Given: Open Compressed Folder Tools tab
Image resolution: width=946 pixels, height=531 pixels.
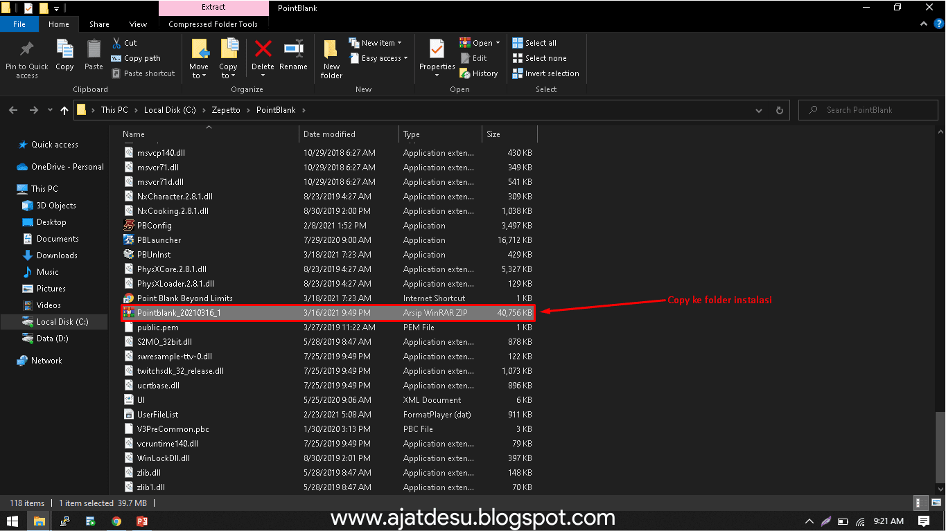Looking at the screenshot, I should pyautogui.click(x=213, y=24).
